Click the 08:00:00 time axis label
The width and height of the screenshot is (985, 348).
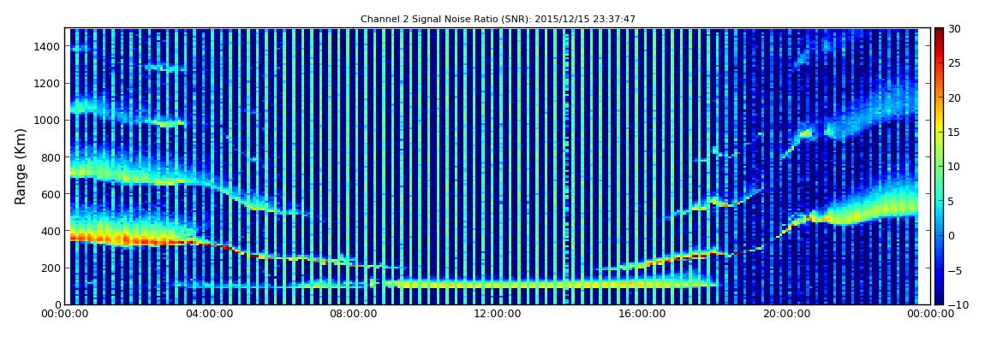[x=353, y=314]
